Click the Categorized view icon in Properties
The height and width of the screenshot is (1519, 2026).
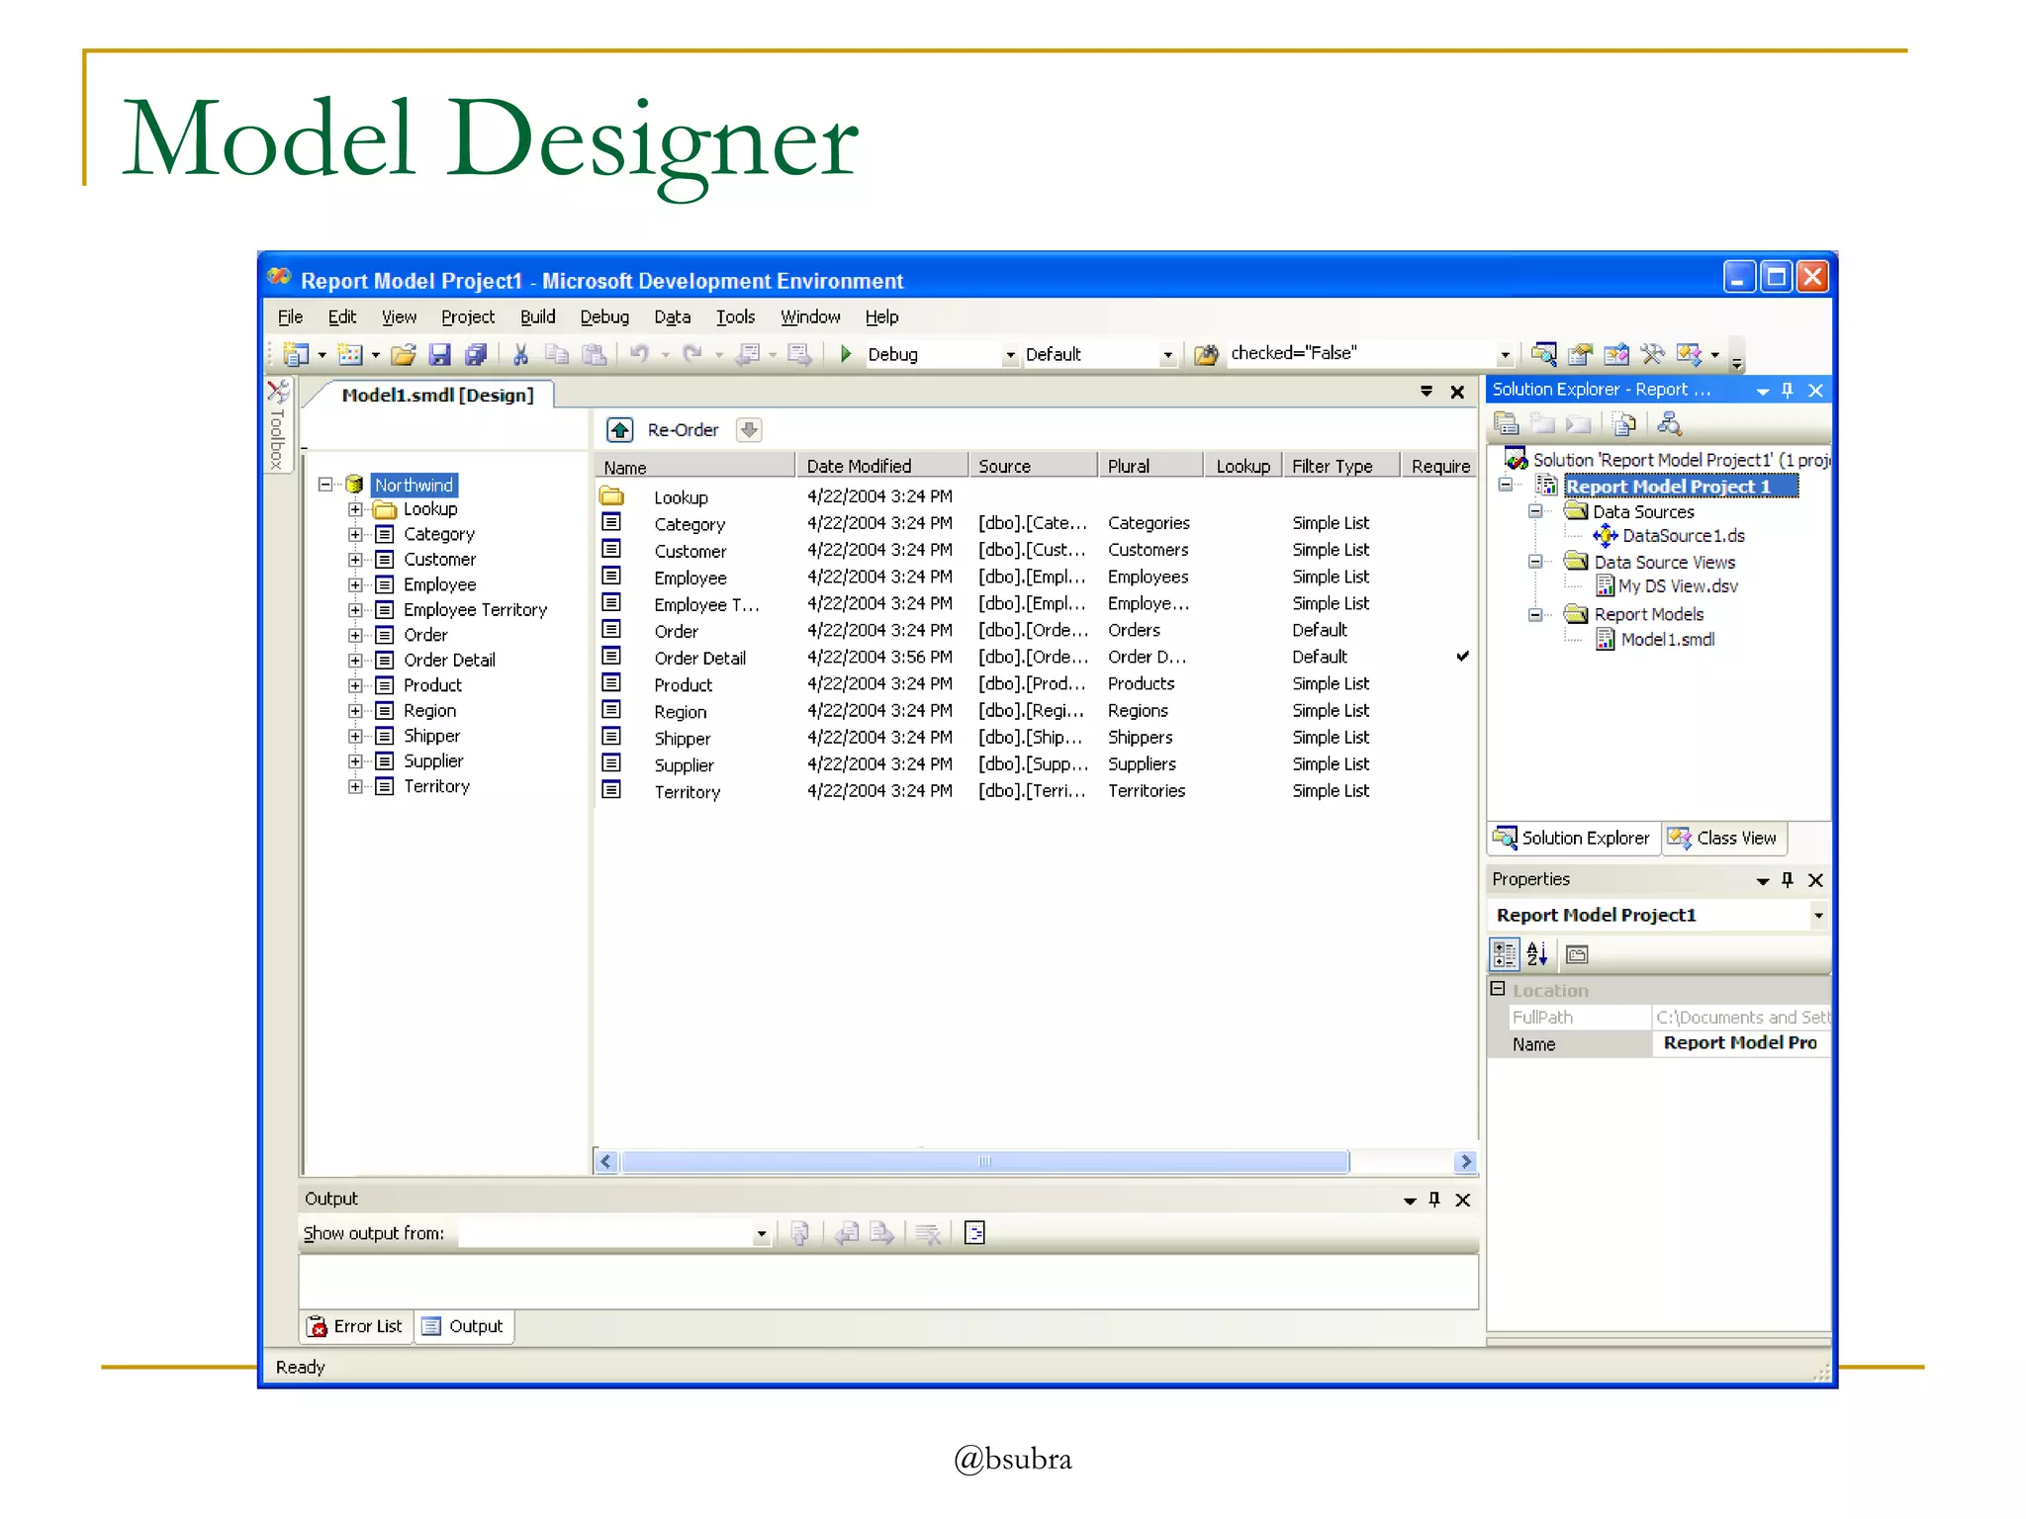point(1505,954)
